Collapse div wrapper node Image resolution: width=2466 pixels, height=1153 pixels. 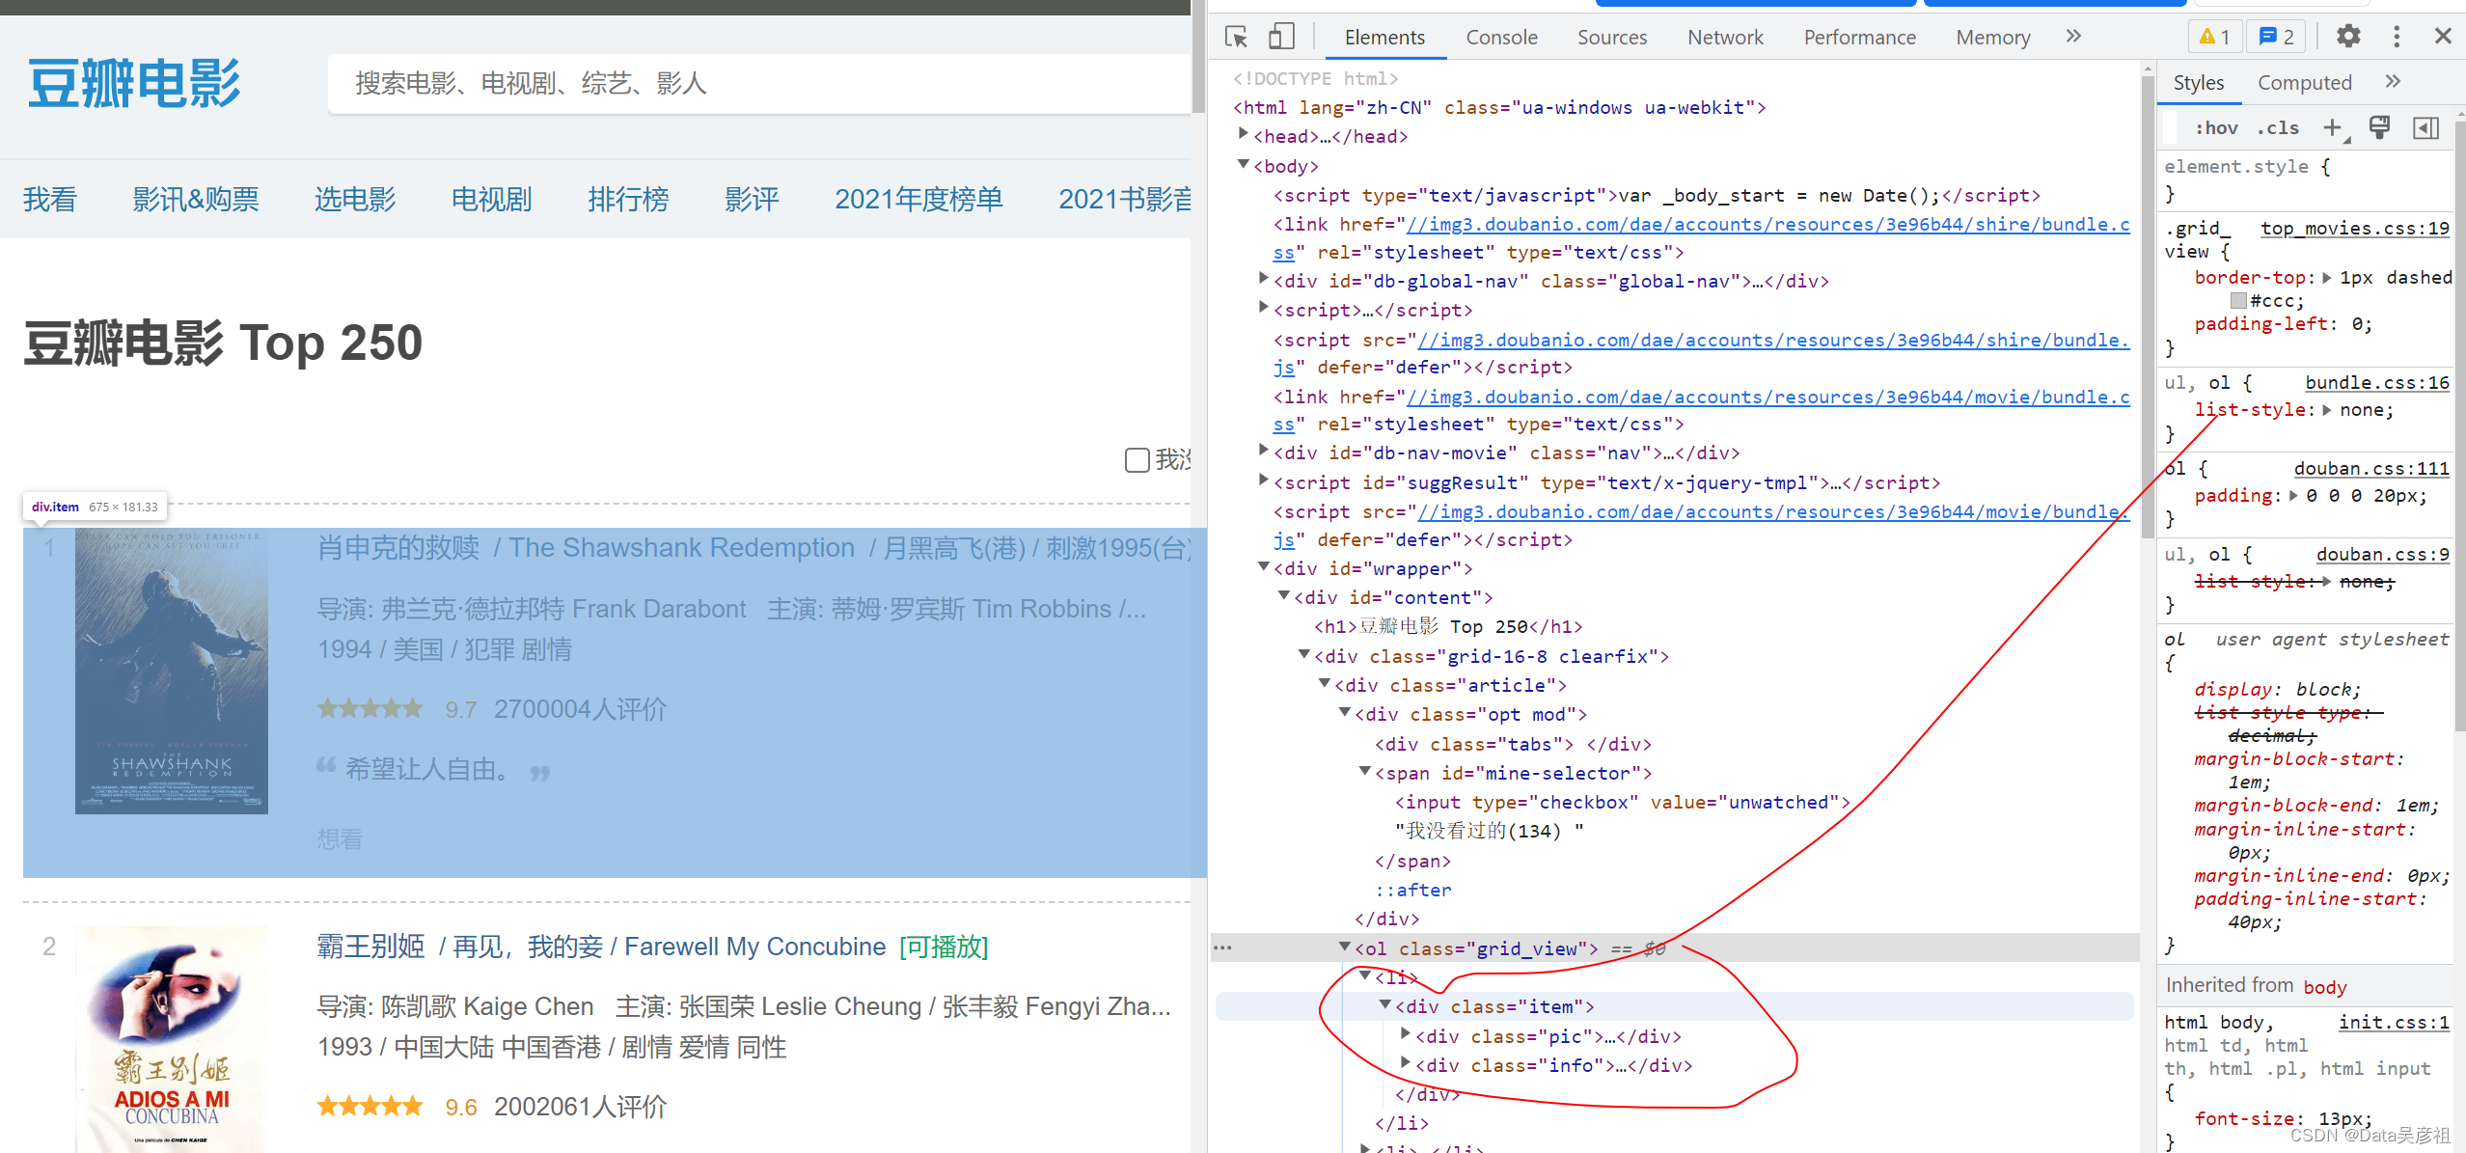1264,567
